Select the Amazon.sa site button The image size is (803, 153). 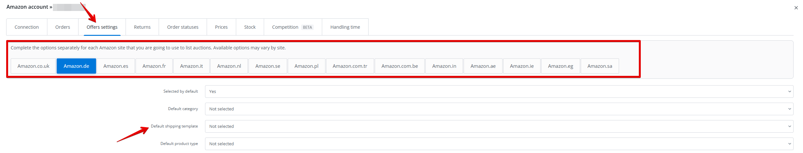click(x=600, y=66)
